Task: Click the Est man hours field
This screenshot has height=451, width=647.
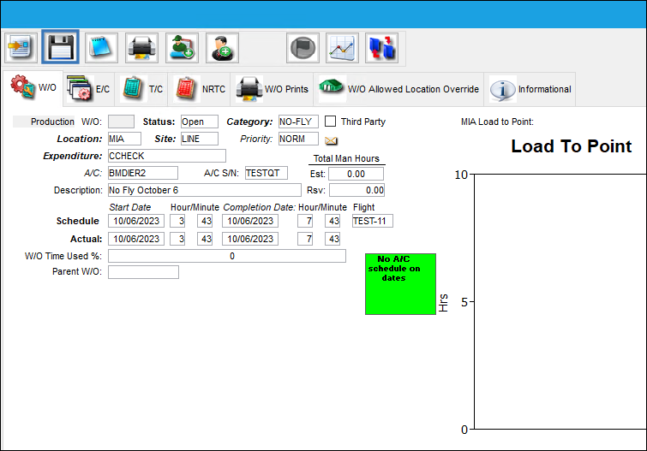Action: 356,174
